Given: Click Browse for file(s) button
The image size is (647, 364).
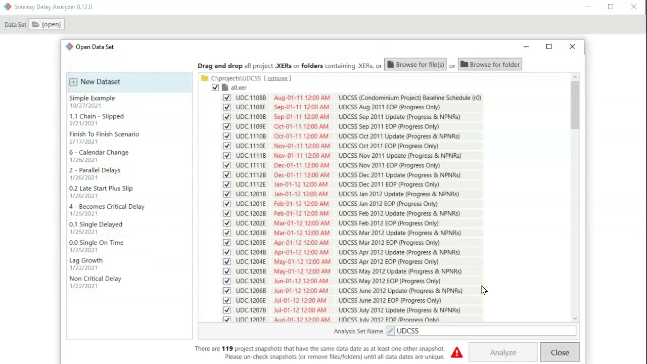Looking at the screenshot, I should (415, 65).
